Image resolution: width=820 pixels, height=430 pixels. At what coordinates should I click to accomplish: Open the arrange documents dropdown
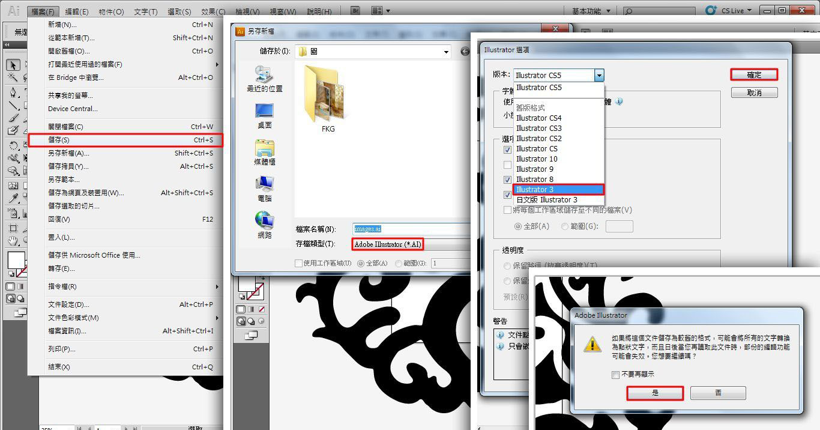tap(380, 11)
